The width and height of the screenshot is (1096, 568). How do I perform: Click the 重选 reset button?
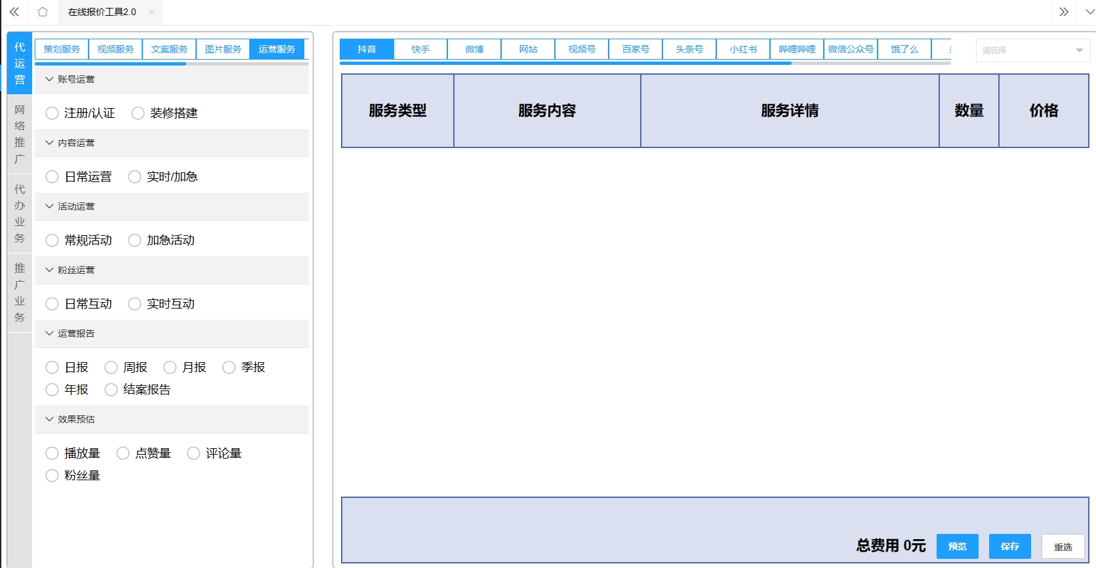pyautogui.click(x=1063, y=547)
